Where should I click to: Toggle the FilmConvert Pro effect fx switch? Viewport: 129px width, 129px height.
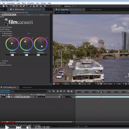(x=1, y=15)
